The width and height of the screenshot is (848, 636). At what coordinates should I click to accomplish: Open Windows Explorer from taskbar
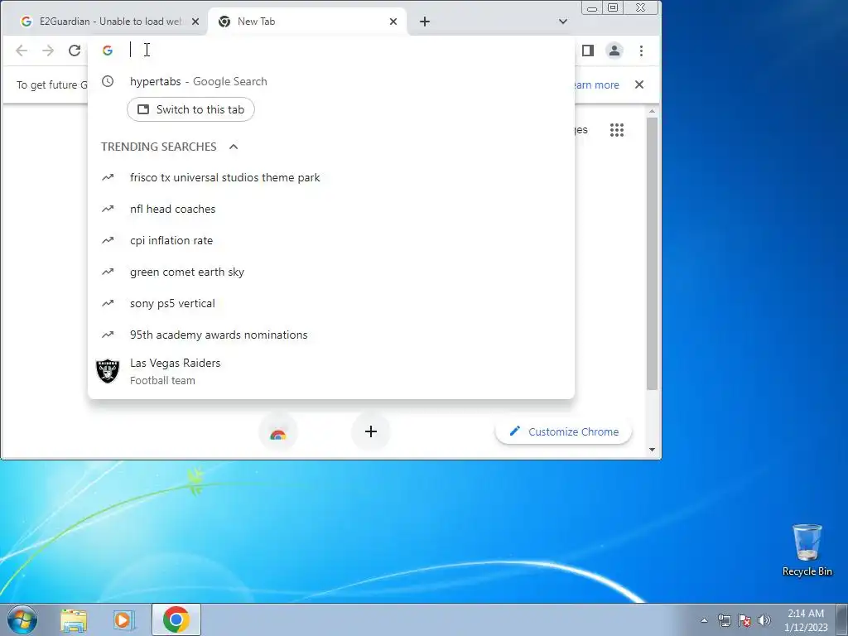pyautogui.click(x=74, y=619)
